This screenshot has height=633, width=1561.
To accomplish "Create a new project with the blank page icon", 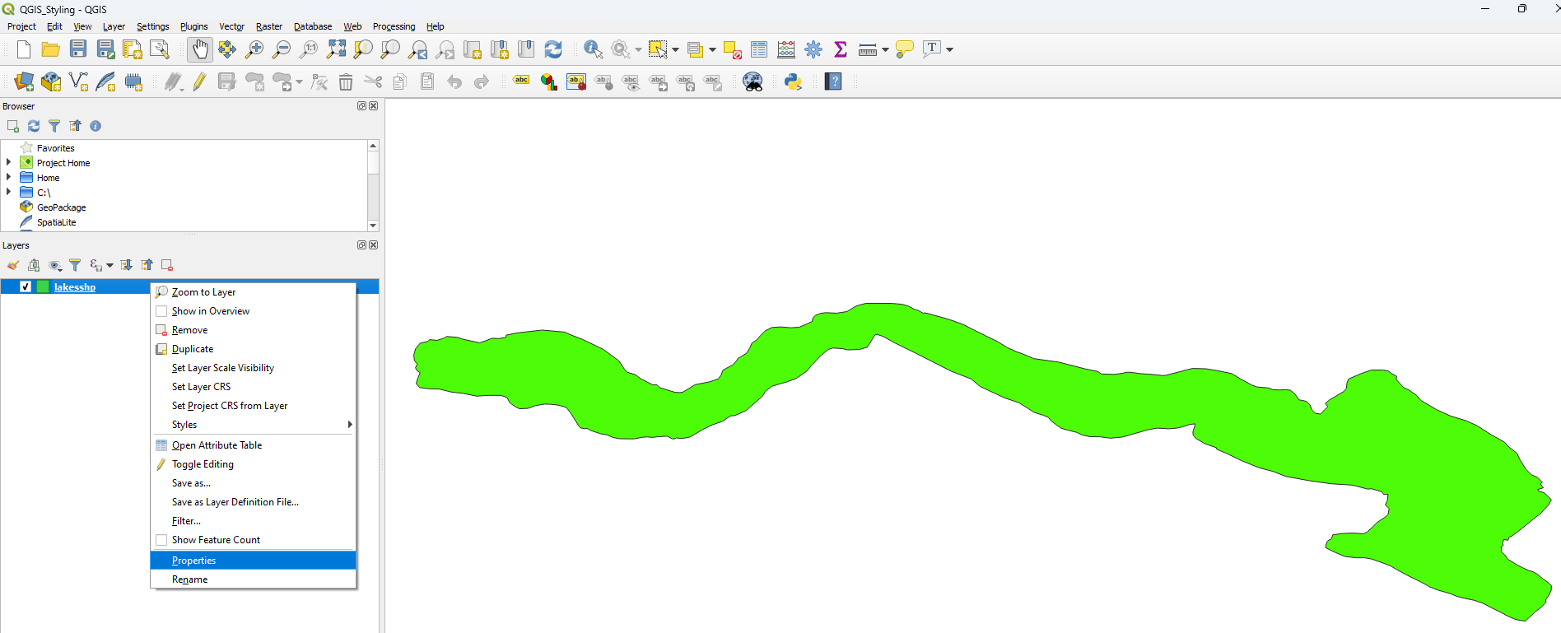I will [24, 49].
